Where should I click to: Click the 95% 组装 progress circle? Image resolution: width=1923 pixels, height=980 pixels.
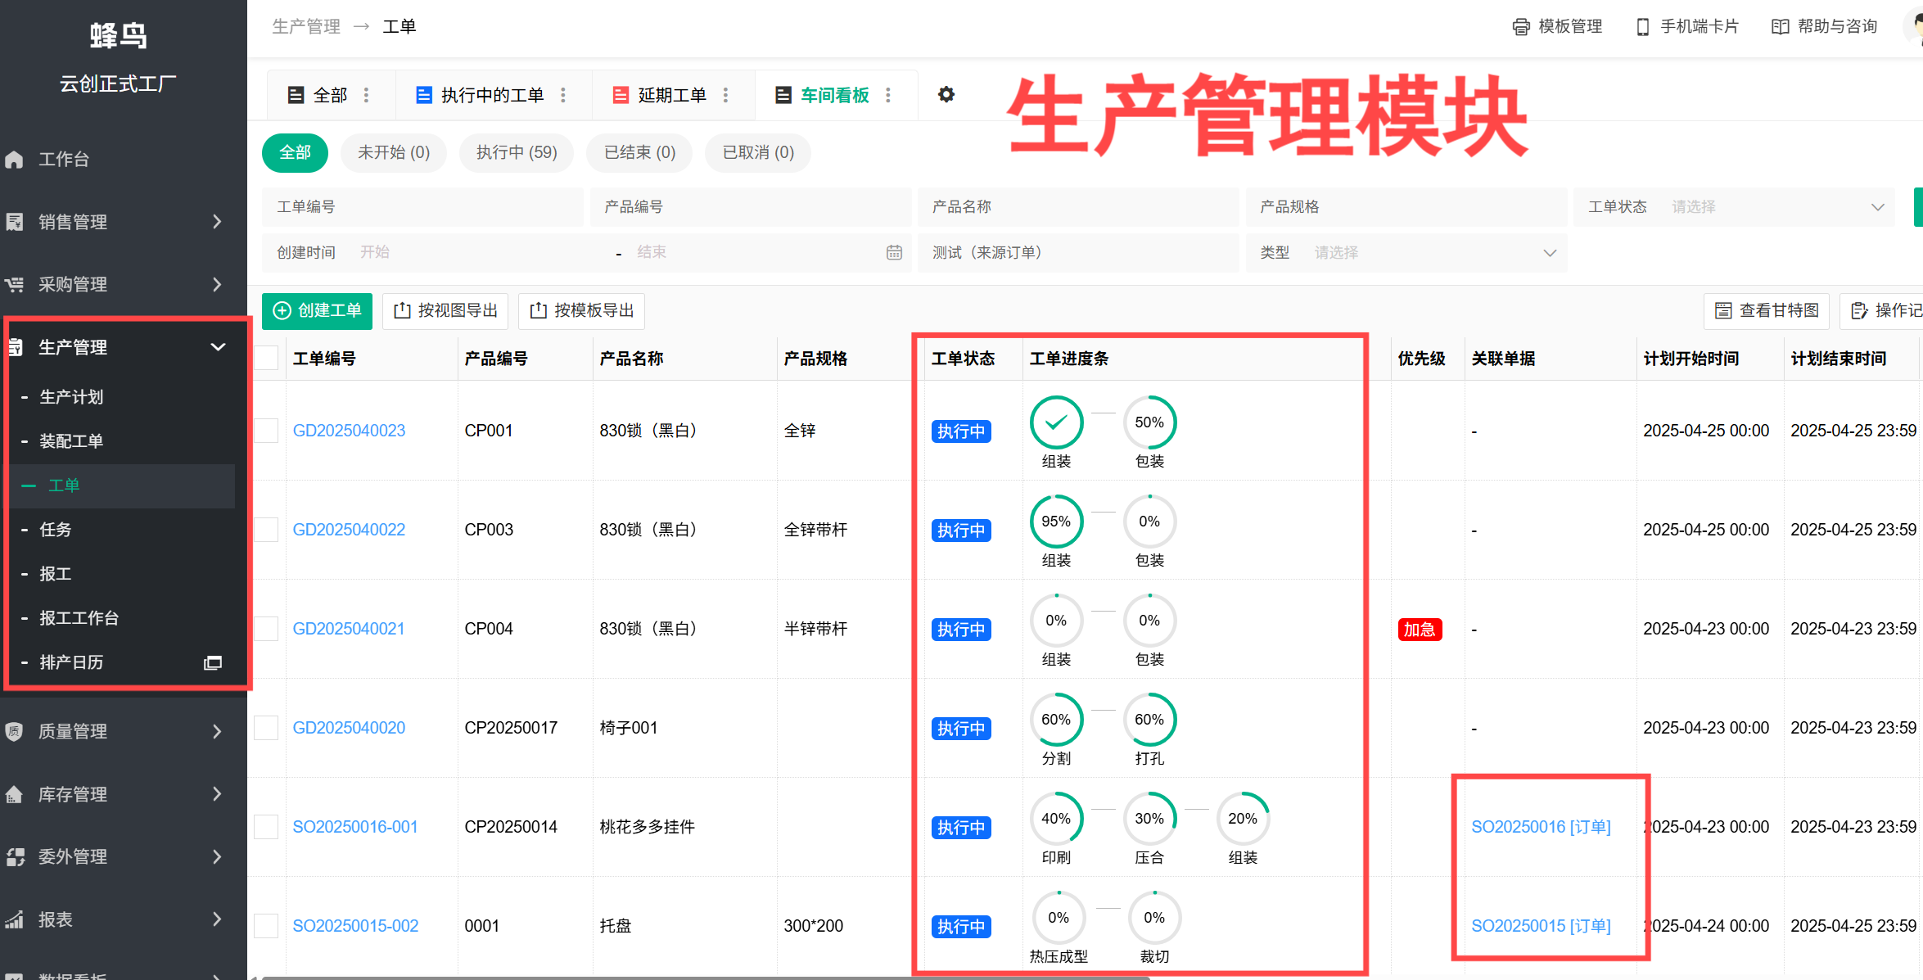click(x=1056, y=521)
